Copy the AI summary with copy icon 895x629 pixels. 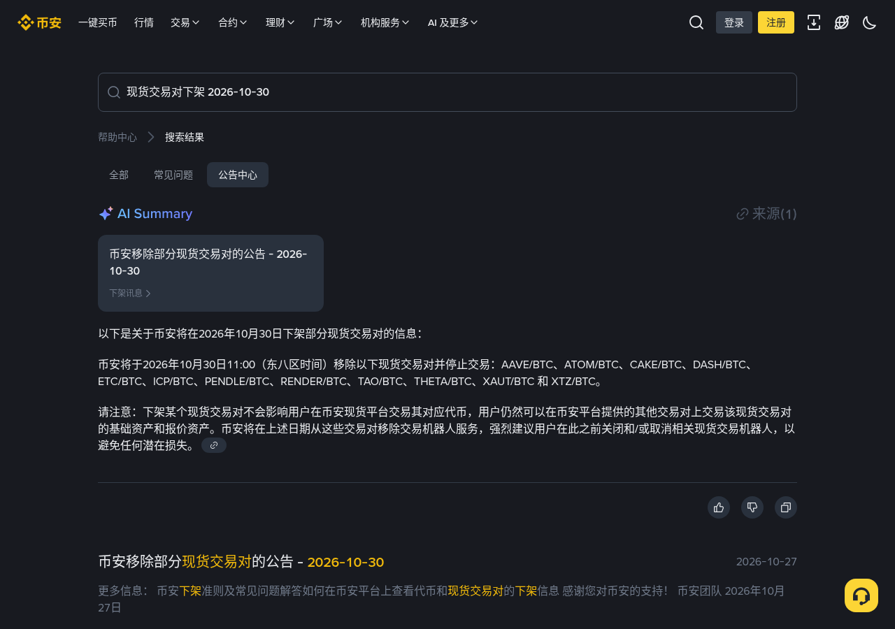(x=786, y=507)
